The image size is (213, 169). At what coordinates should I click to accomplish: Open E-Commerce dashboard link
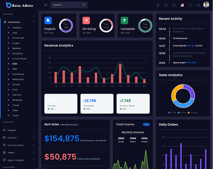point(19,59)
